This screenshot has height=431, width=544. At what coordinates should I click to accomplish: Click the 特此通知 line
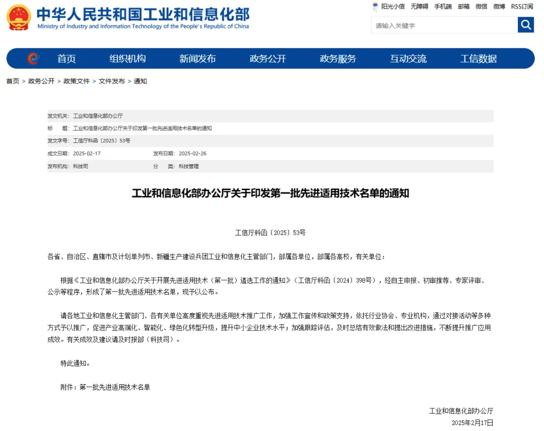click(x=75, y=364)
